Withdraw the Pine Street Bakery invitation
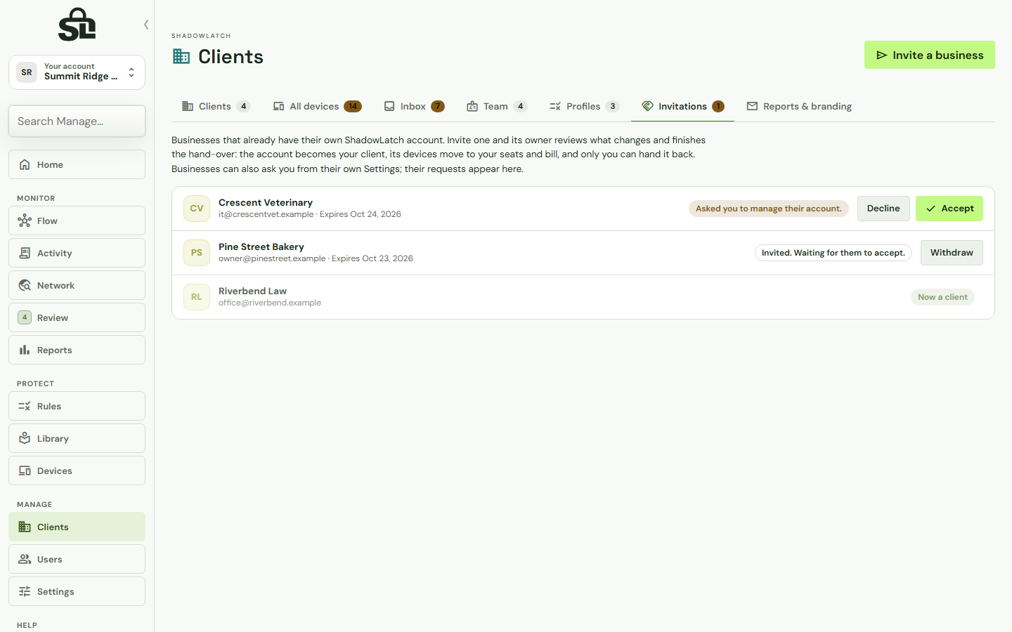Image resolution: width=1012 pixels, height=632 pixels. (x=952, y=253)
